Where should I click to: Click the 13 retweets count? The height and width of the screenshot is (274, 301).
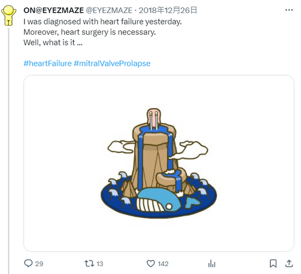coord(100,264)
